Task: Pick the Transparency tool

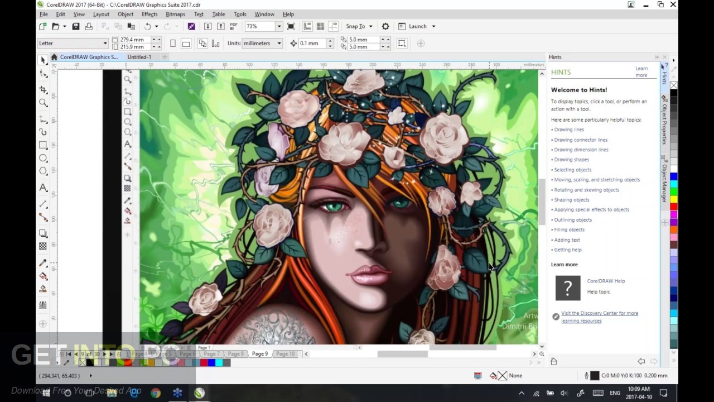Action: click(43, 246)
